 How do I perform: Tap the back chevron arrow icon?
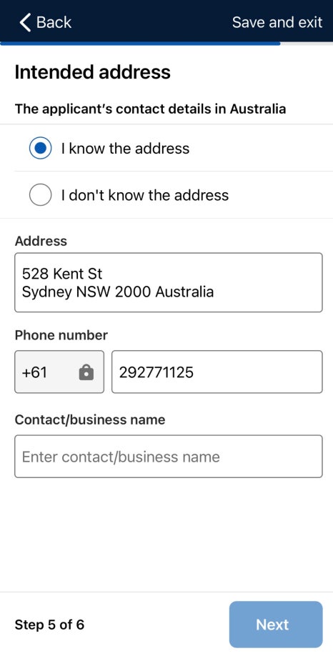(25, 22)
